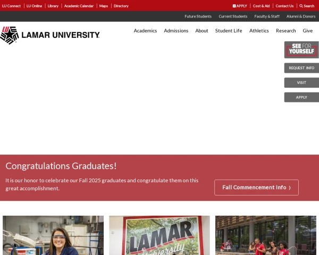Click the Fall Commencement Info button
Image resolution: width=319 pixels, height=255 pixels.
coord(256,188)
